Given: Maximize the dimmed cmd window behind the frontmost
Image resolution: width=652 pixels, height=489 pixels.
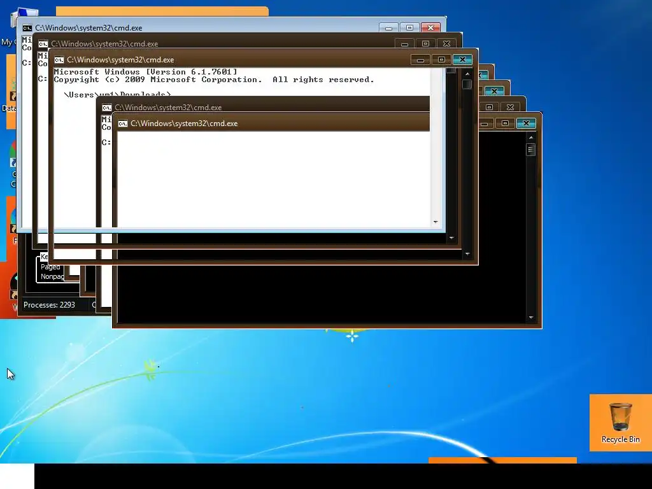Looking at the screenshot, I should 489,107.
